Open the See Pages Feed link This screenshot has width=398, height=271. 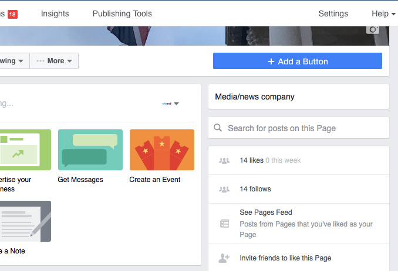[265, 212]
